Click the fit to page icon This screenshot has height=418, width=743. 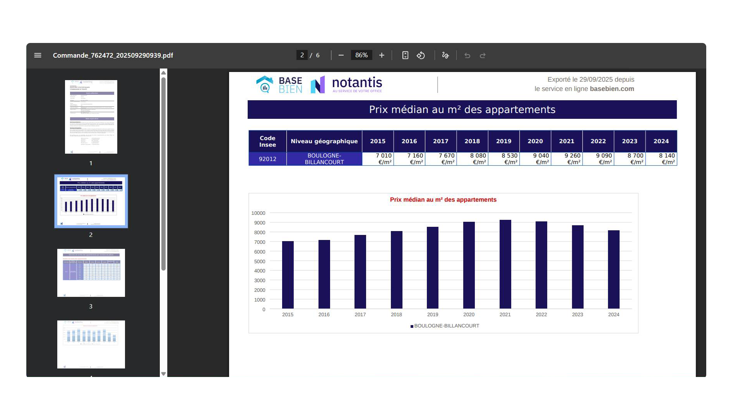click(405, 55)
